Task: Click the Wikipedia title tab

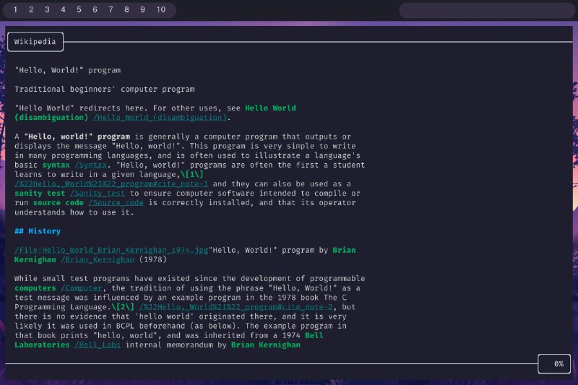Action: pyautogui.click(x=35, y=42)
